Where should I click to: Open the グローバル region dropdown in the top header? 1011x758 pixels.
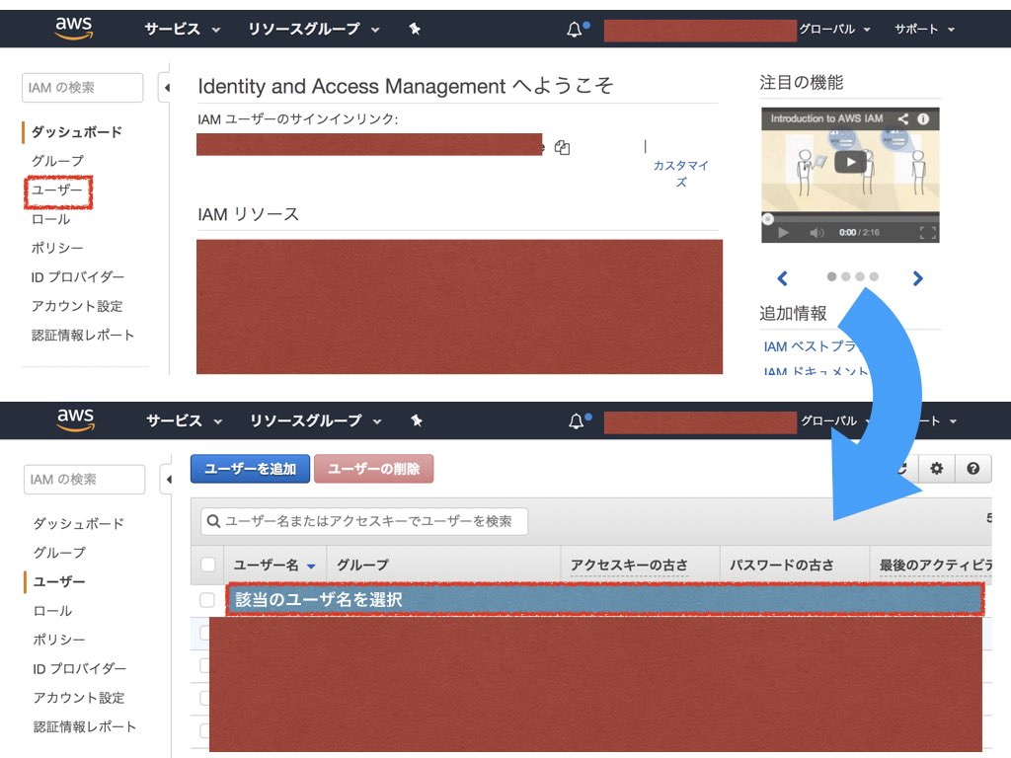click(834, 29)
